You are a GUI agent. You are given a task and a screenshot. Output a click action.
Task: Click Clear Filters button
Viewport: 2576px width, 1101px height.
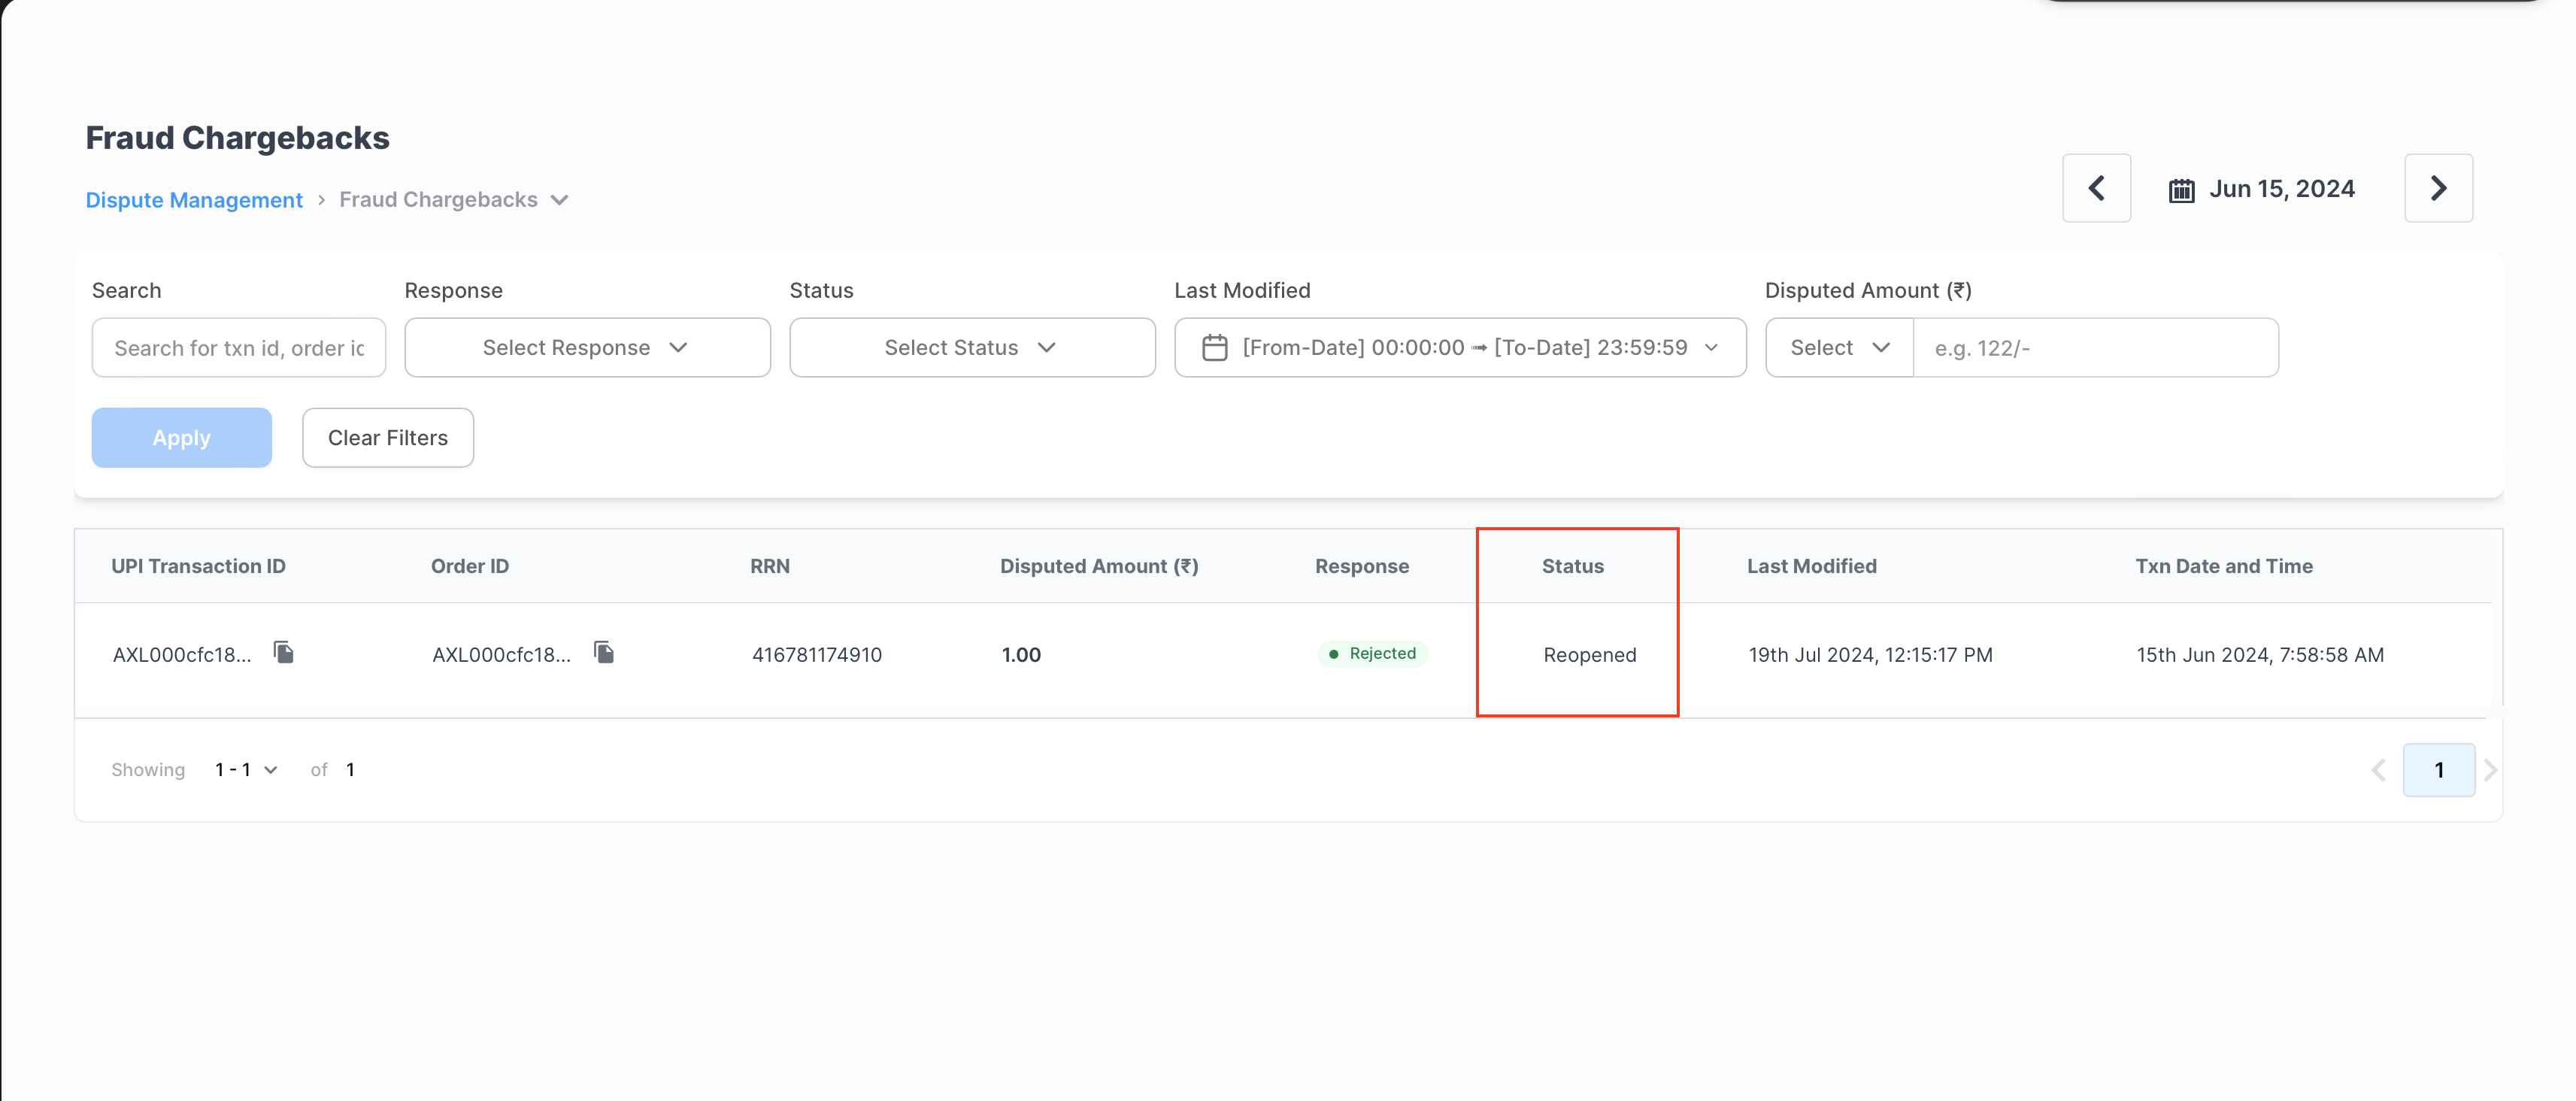click(x=387, y=438)
